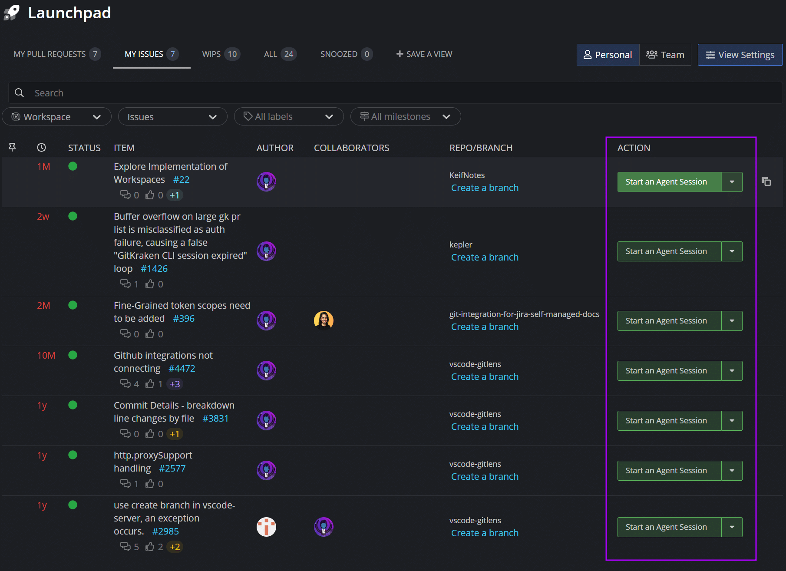Open the Issues type dropdown
Viewport: 786px width, 571px height.
point(172,116)
